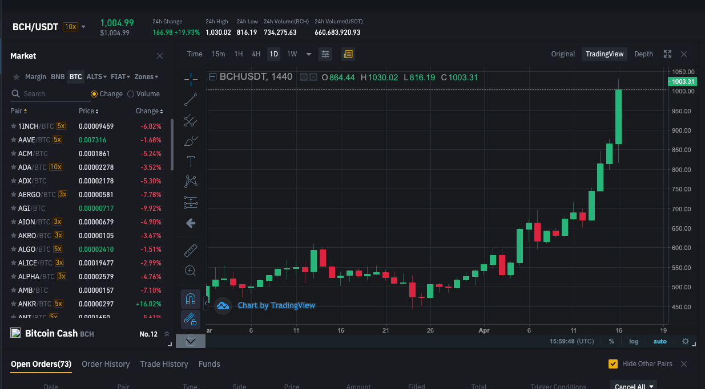Switch to Trade History tab

[x=164, y=364]
